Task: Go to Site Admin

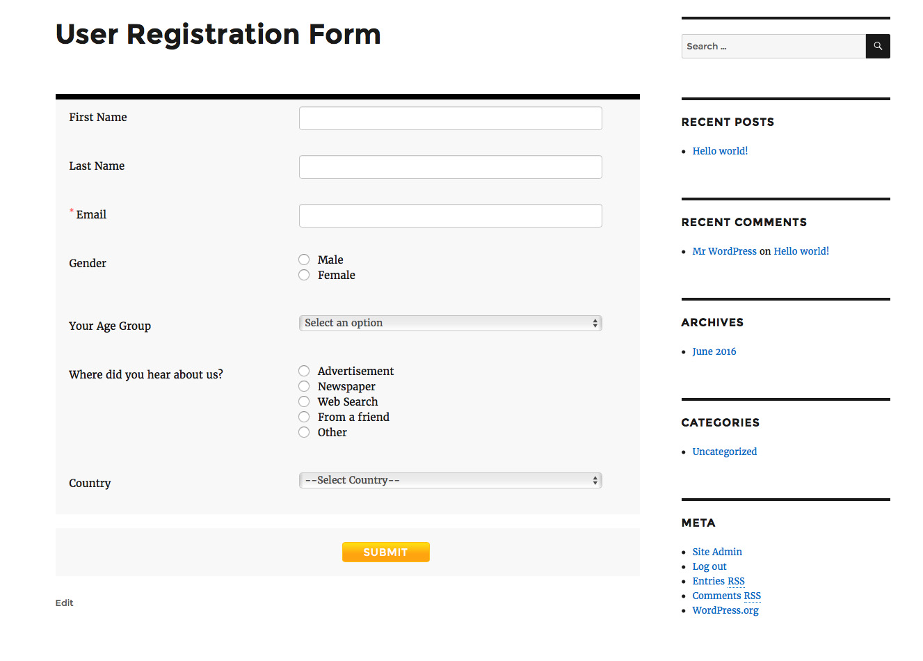Action: click(716, 551)
